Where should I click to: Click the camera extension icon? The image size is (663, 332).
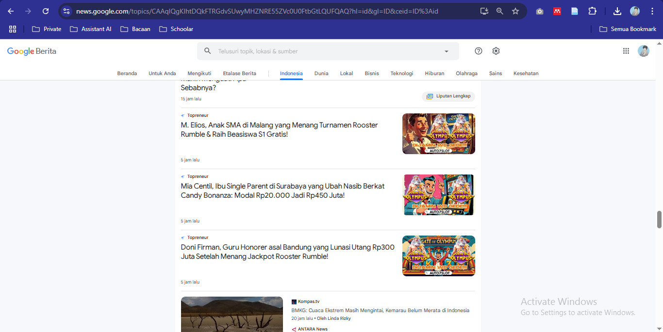(x=540, y=11)
